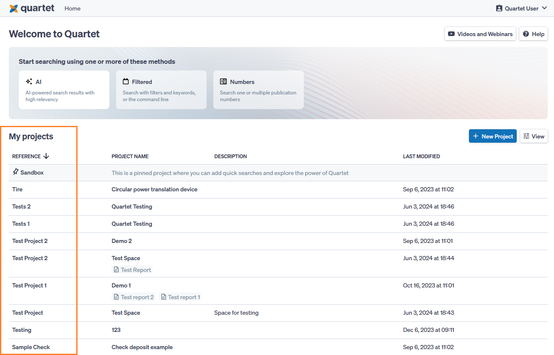Viewport: 554px width, 355px height.
Task: Click the Test Report document chip
Action: (132, 270)
